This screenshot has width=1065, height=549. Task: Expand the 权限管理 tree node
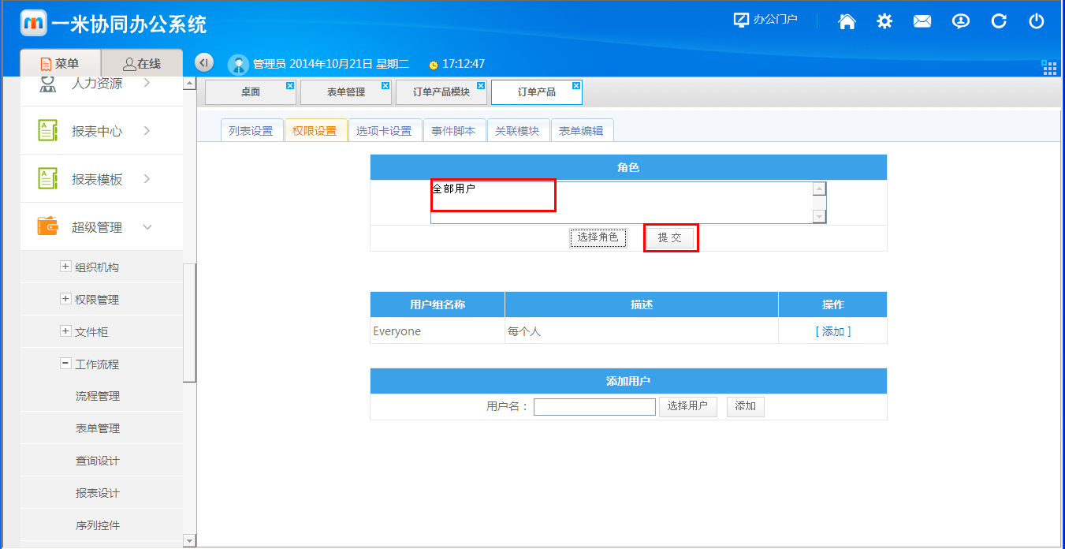tap(65, 299)
